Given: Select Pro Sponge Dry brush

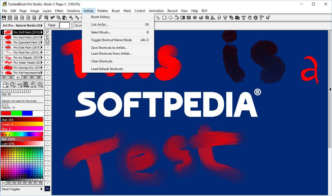Looking at the screenshot, I should 22,68.
